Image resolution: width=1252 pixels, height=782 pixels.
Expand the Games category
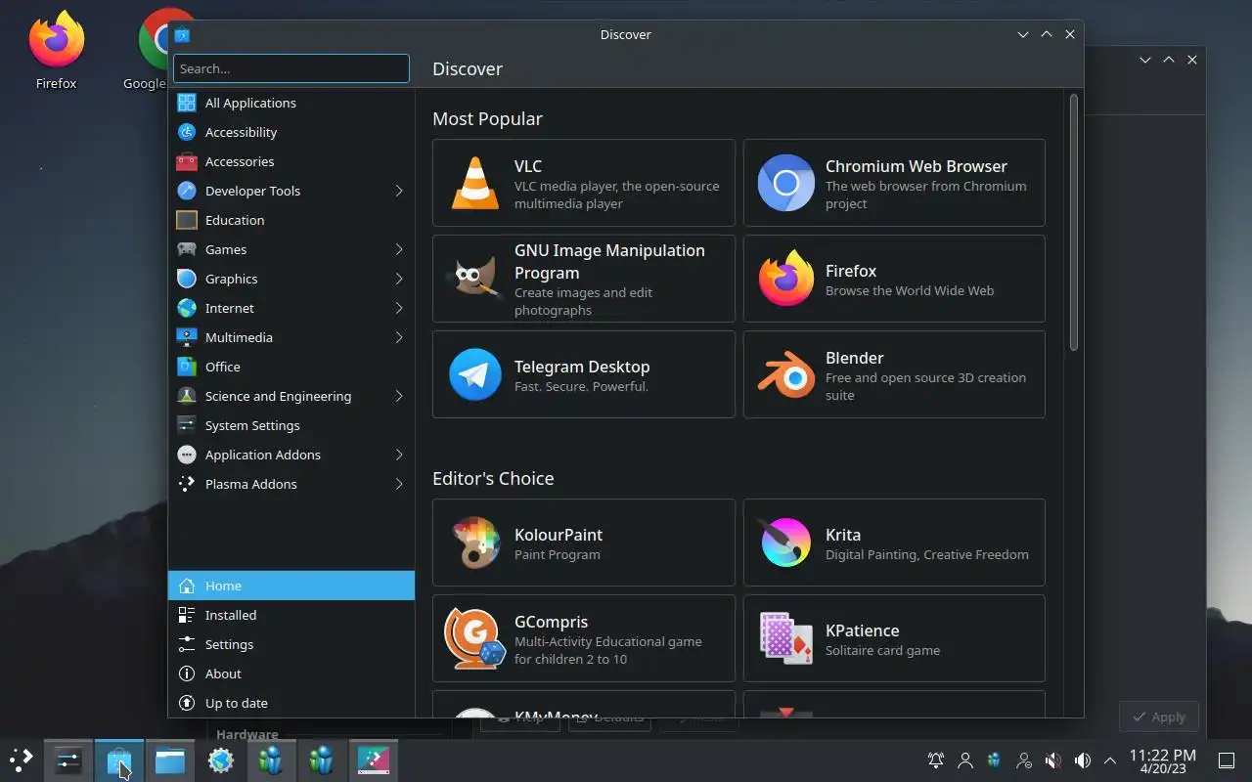tap(291, 249)
